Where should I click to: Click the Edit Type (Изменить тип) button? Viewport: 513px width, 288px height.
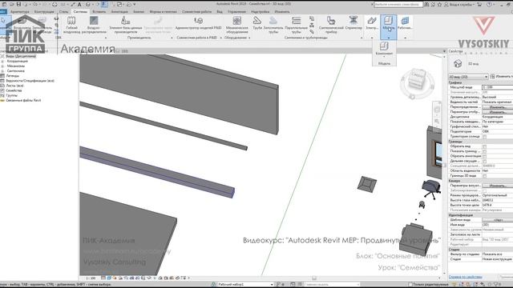(502, 77)
